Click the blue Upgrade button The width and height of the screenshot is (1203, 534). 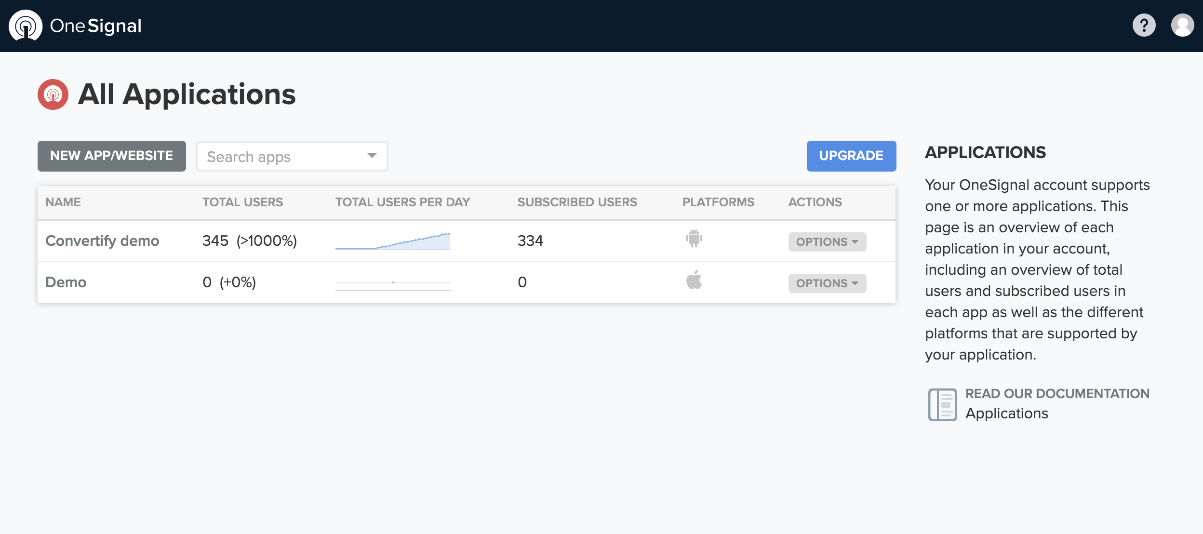tap(851, 156)
